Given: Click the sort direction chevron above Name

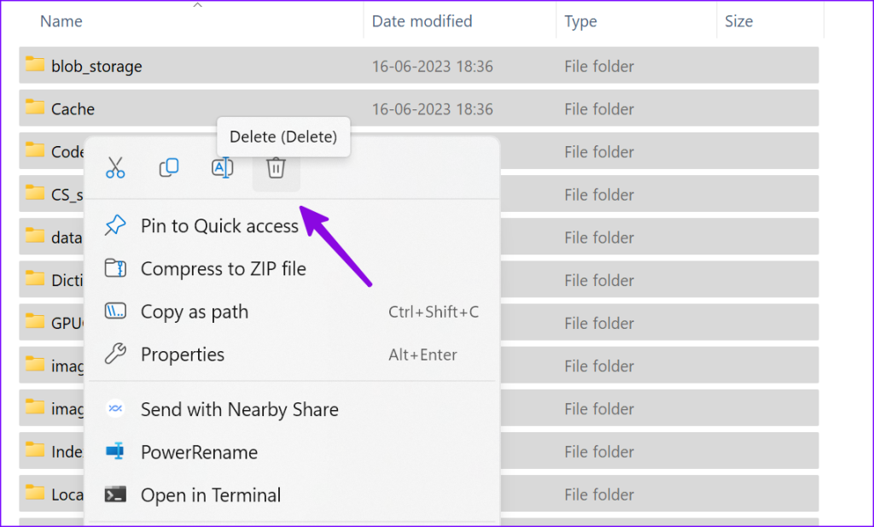Looking at the screenshot, I should tap(197, 5).
